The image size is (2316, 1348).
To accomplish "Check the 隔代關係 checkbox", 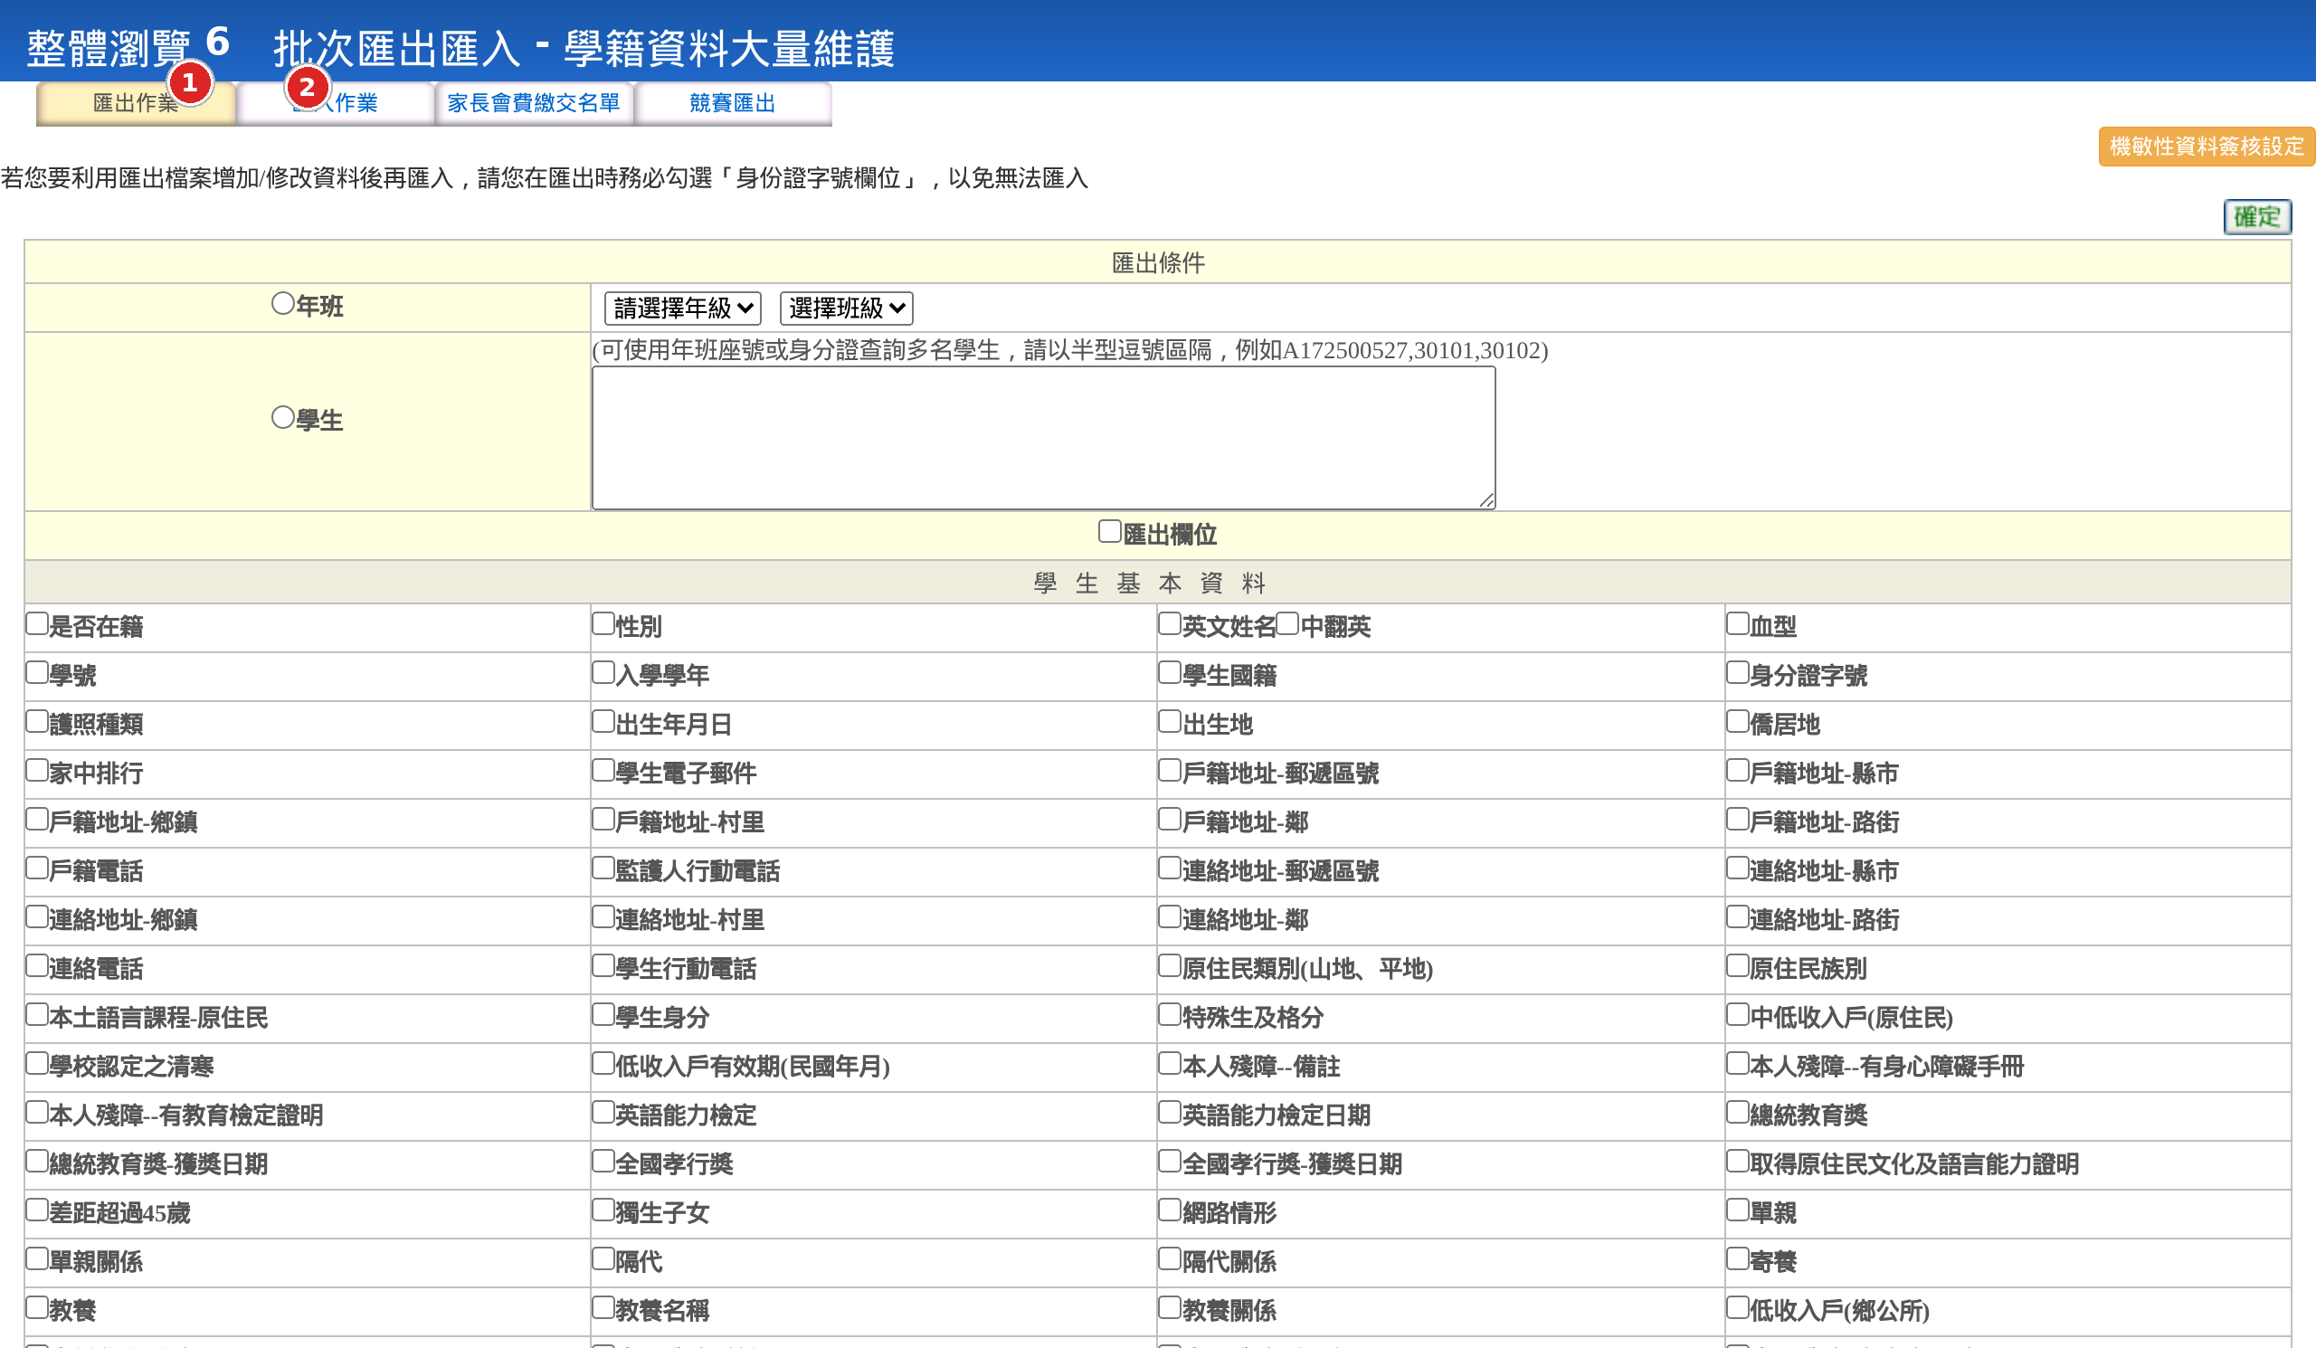I will coord(1169,1258).
